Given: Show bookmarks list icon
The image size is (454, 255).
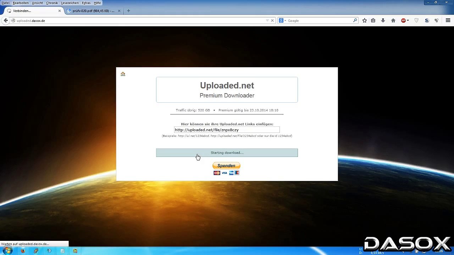Looking at the screenshot, I should pyautogui.click(x=373, y=21).
